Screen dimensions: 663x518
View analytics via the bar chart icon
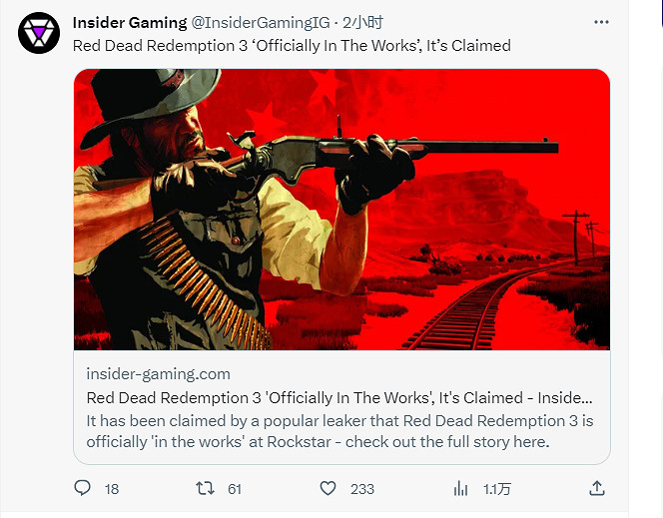point(461,488)
